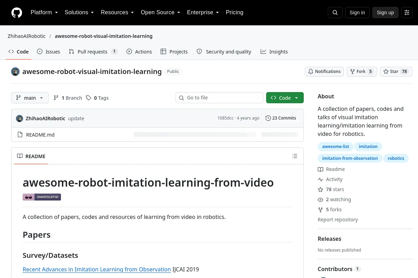
Task: Click the tag icon next to Tags
Action: tap(89, 98)
